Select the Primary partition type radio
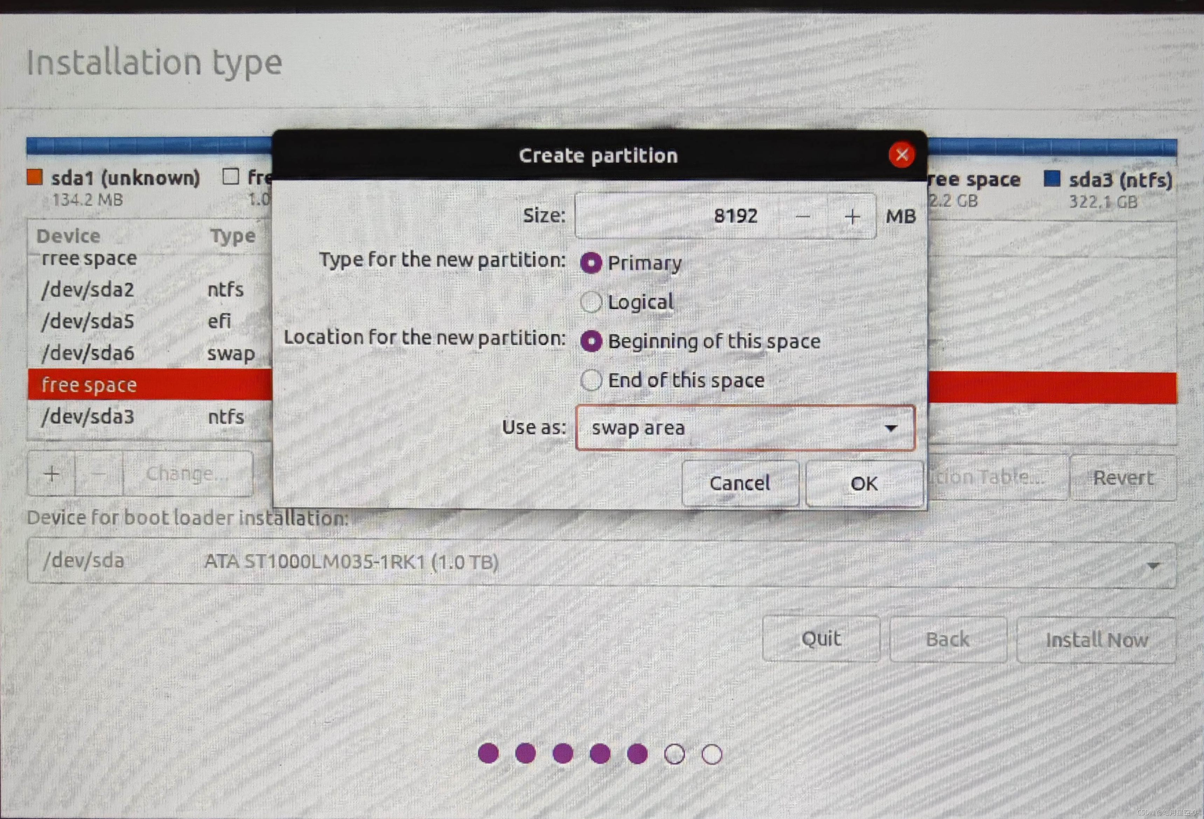Screen dimensions: 1204x819 pyautogui.click(x=591, y=263)
